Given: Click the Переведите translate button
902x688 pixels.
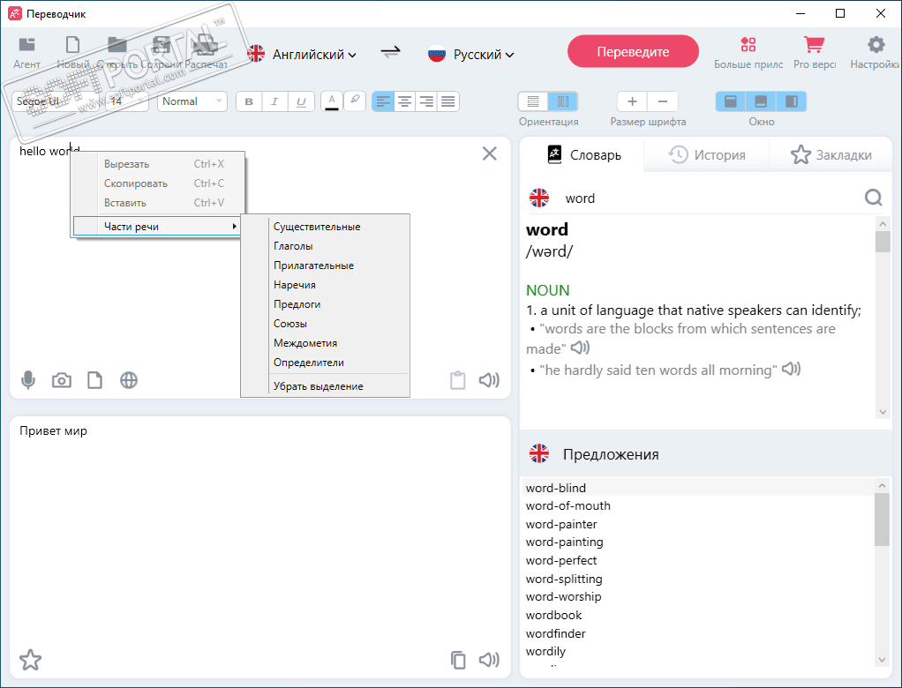Looking at the screenshot, I should [633, 52].
